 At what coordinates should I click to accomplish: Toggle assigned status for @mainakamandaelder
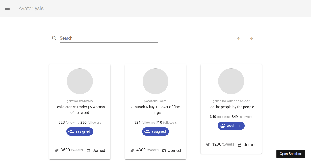point(231,126)
